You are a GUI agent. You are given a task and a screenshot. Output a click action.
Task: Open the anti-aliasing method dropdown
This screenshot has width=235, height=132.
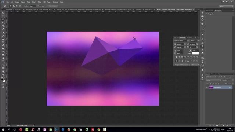click(x=195, y=65)
